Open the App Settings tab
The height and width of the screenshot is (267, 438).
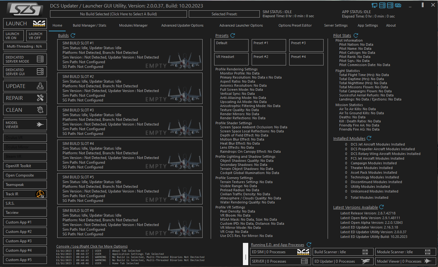[x=368, y=25]
